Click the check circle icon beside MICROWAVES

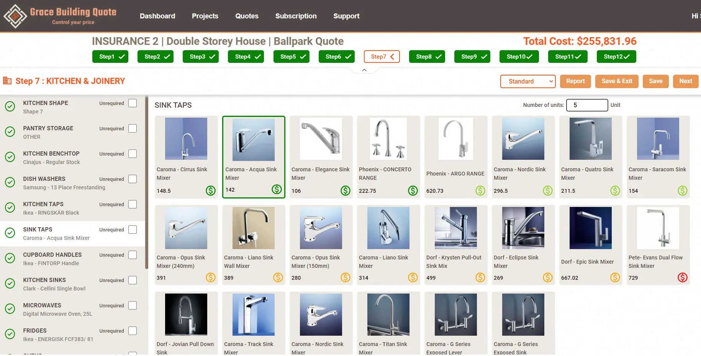coord(10,309)
